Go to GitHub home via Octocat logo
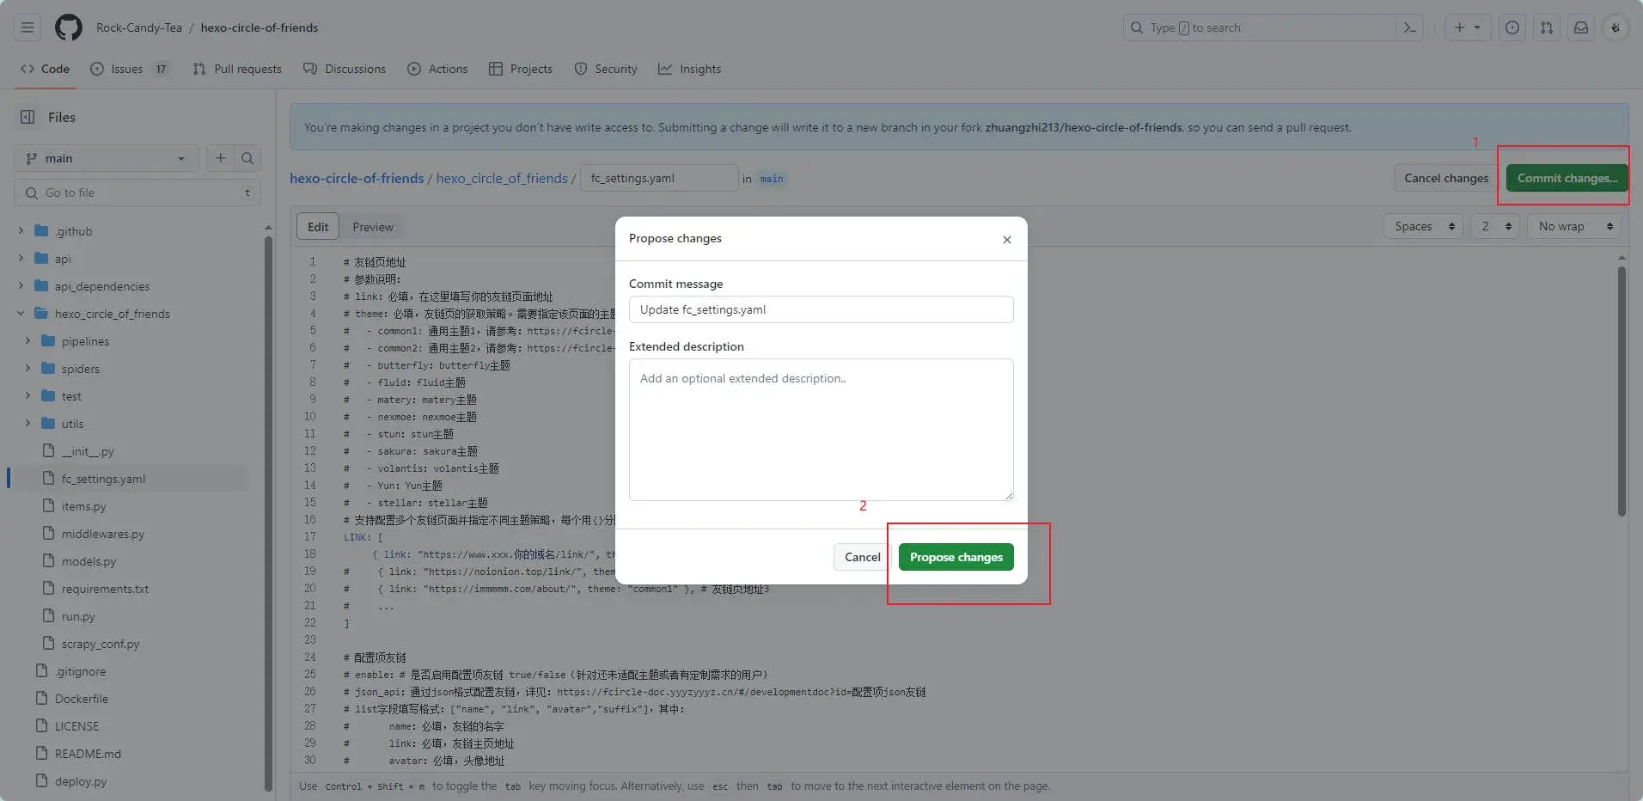This screenshot has height=801, width=1643. click(69, 28)
